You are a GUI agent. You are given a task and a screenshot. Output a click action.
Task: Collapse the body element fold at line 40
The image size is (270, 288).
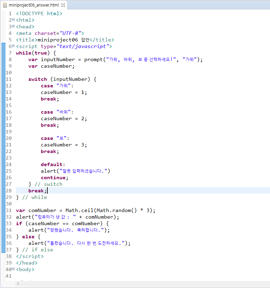[13, 269]
